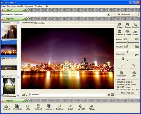This screenshot has width=141, height=114.
Task: Open the Datei menu
Action: coord(3,6)
